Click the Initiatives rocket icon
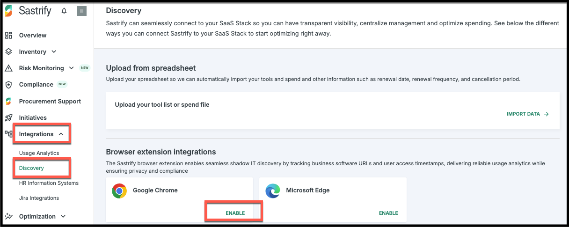The image size is (569, 227). pos(8,118)
